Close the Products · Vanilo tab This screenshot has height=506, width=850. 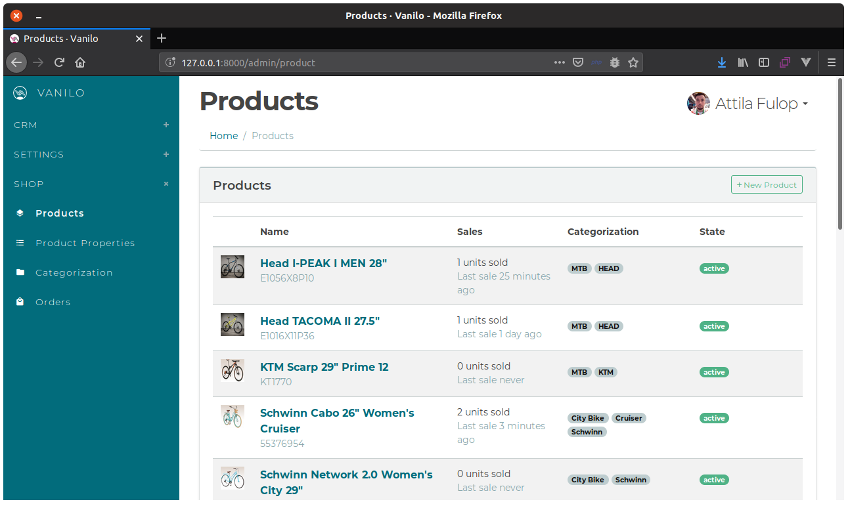(139, 39)
